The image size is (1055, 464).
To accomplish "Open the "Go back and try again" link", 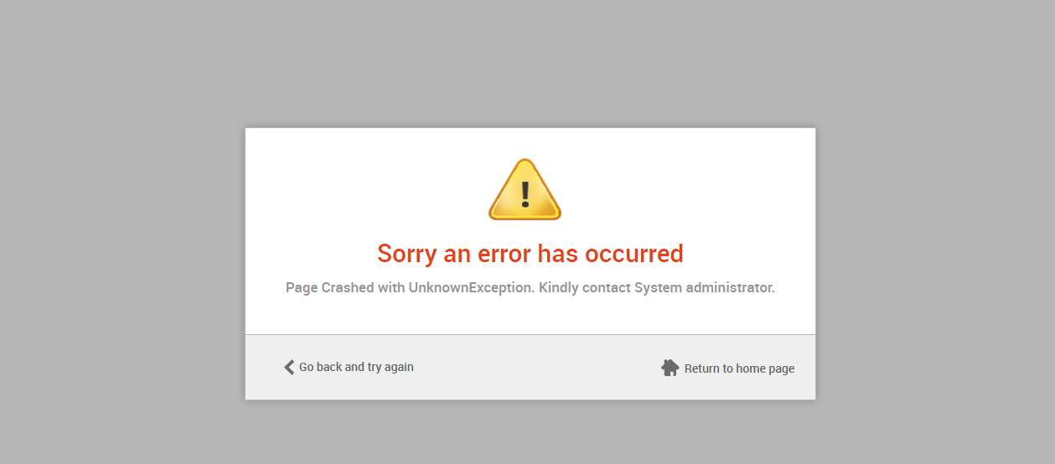I will click(x=349, y=367).
